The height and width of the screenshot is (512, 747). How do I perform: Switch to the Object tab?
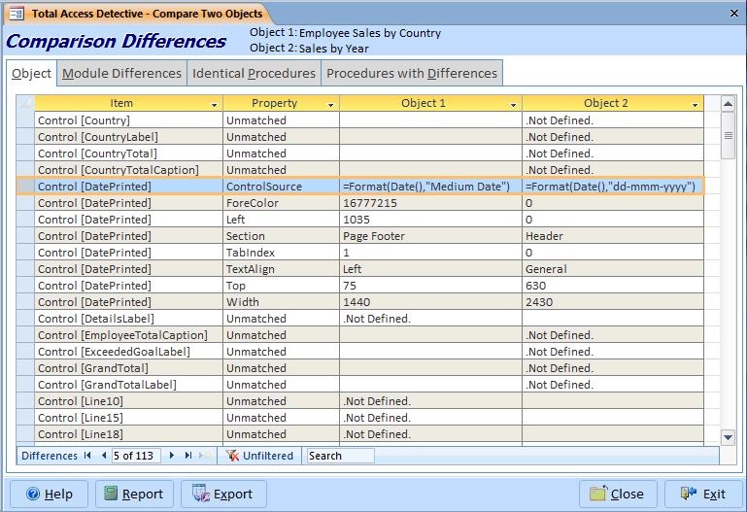coord(31,73)
